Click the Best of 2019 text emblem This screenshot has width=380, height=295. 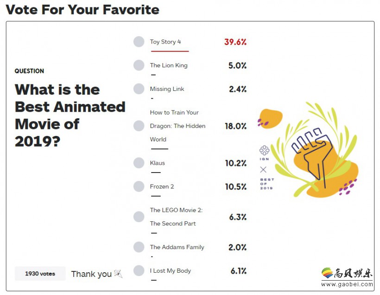click(x=267, y=184)
